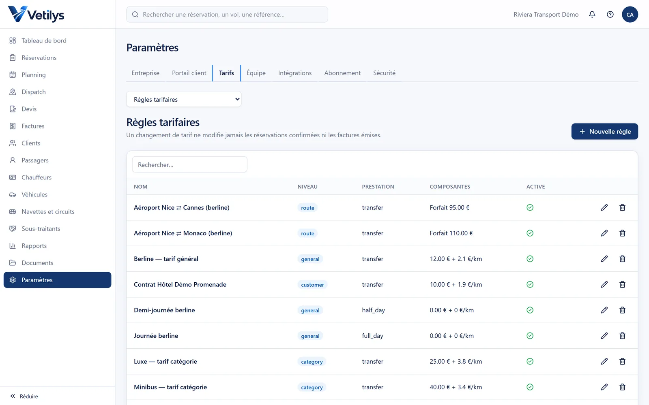Delete the Aéroport Nice Cannes rule
Screen dimensions: 649x405
[622, 207]
